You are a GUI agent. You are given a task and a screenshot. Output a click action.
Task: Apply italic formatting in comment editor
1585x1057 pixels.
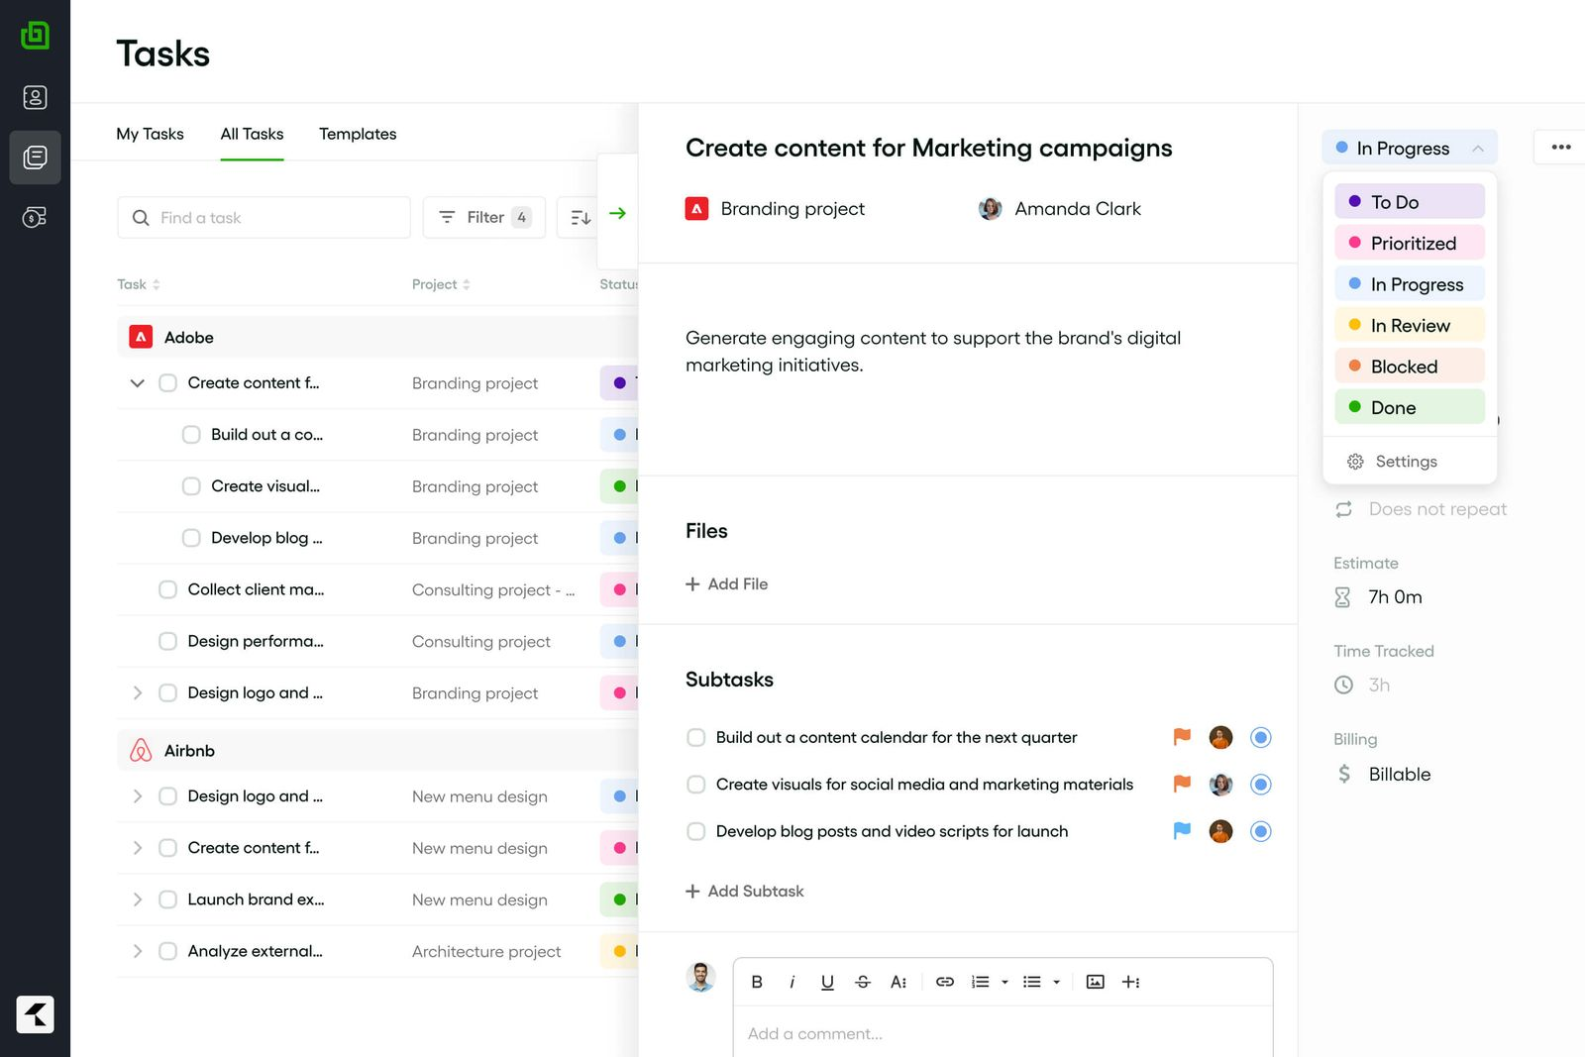[792, 982]
